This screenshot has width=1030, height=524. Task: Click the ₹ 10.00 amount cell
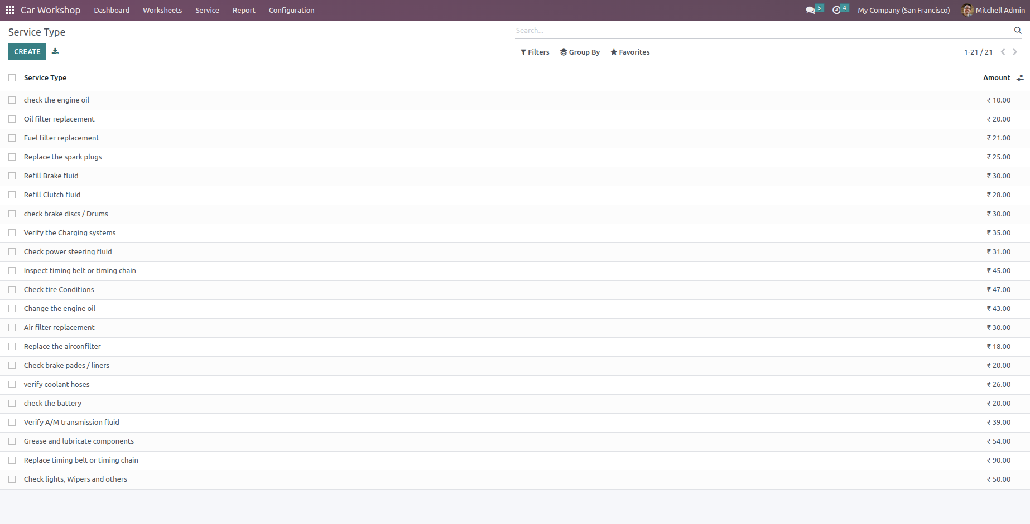(x=998, y=100)
